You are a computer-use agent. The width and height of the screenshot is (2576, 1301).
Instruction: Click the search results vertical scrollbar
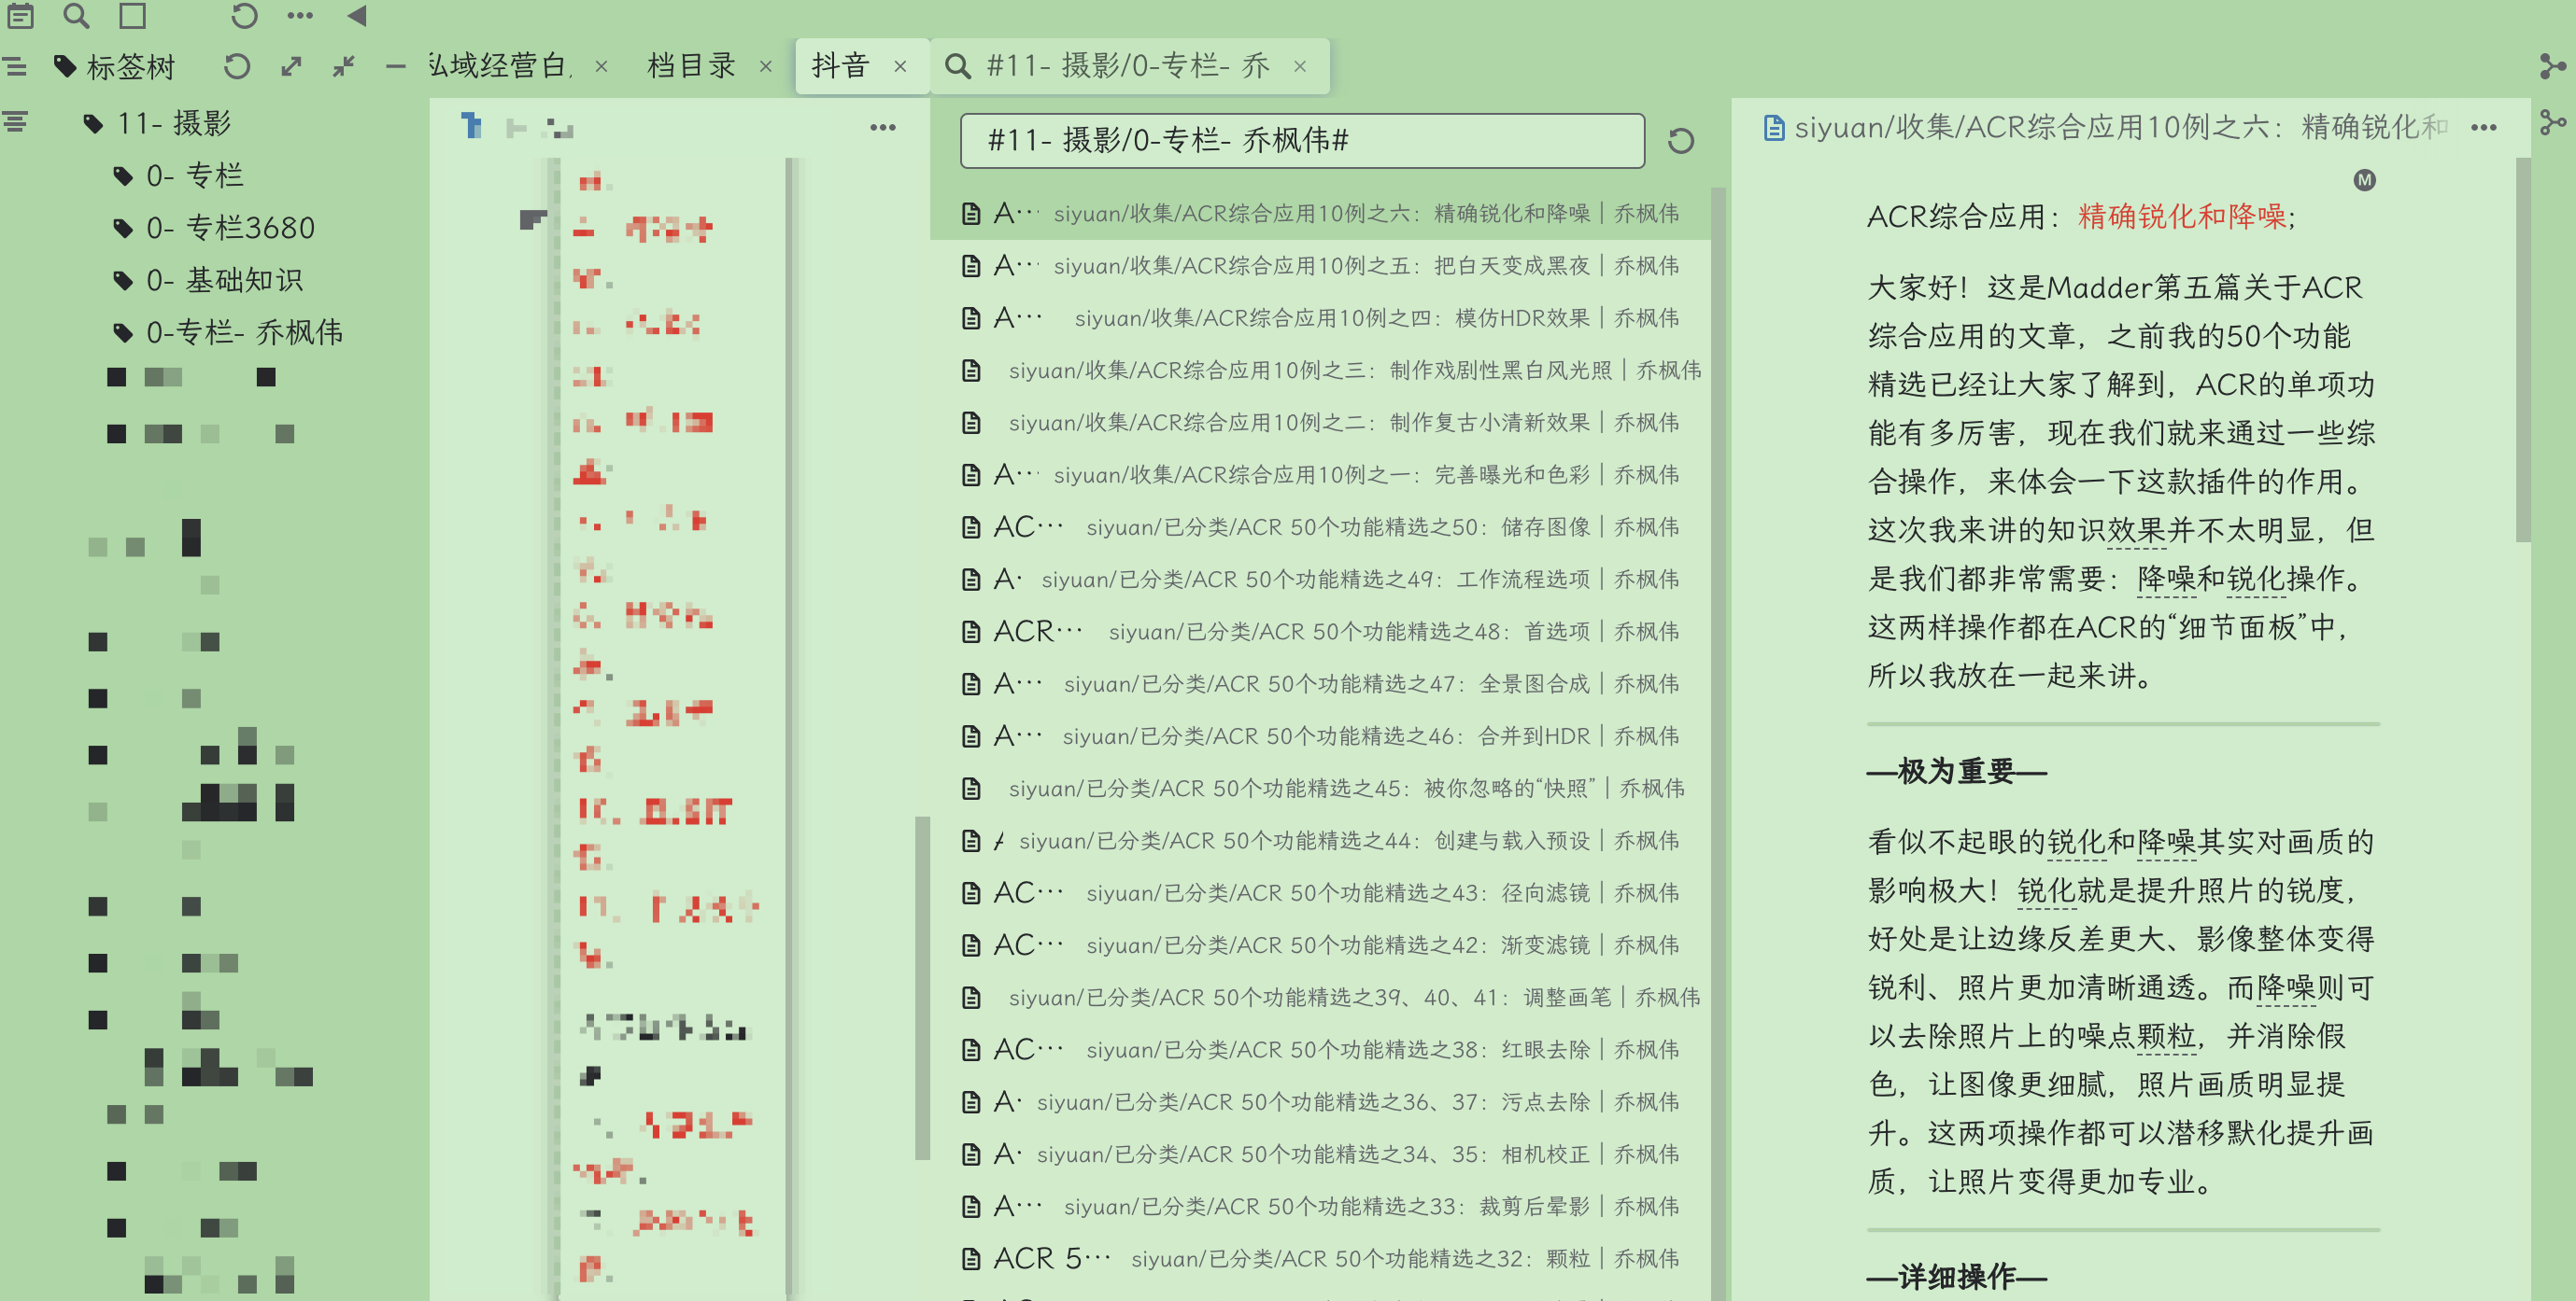tap(1718, 699)
